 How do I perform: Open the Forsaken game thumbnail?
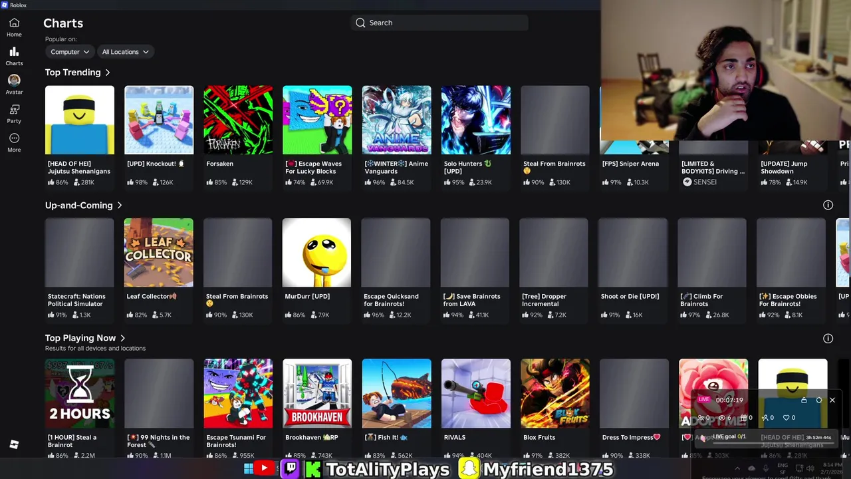[238, 120]
